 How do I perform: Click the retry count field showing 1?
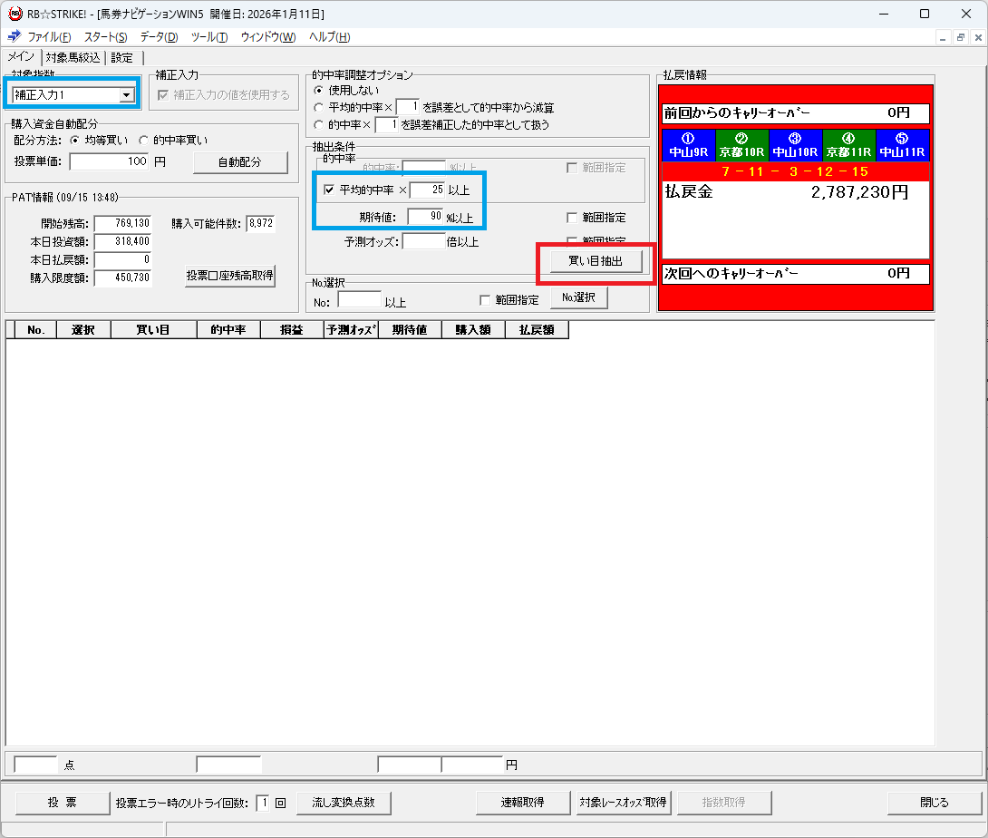pos(264,803)
